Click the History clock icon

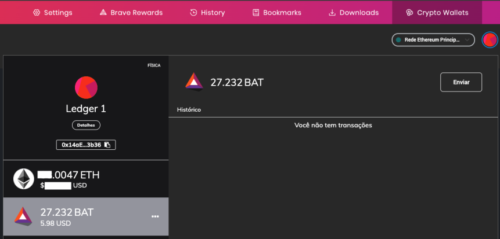click(193, 13)
